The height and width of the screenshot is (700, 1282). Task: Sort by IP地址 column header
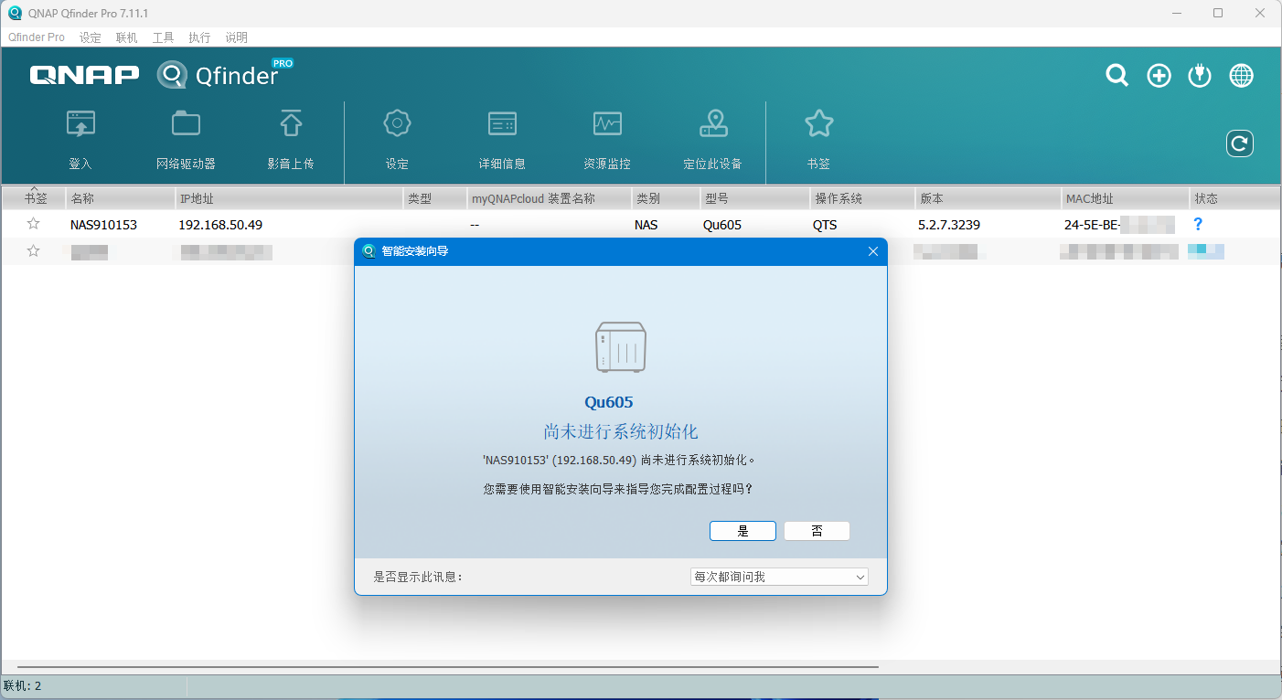pos(289,198)
